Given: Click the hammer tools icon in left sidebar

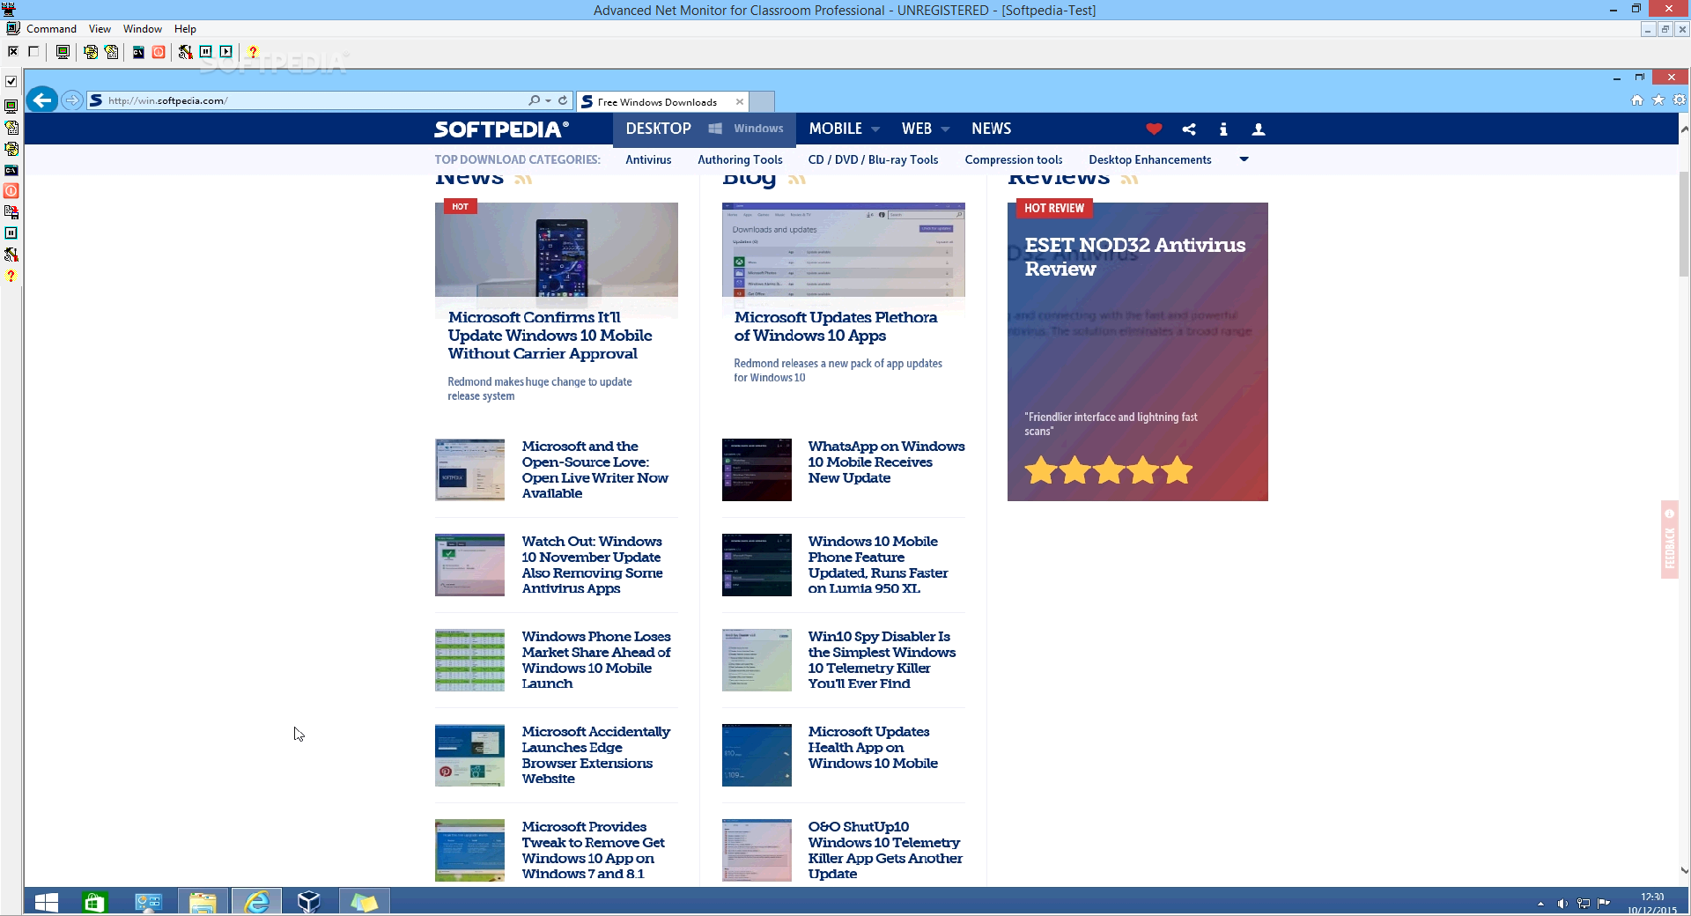Looking at the screenshot, I should coord(11,255).
